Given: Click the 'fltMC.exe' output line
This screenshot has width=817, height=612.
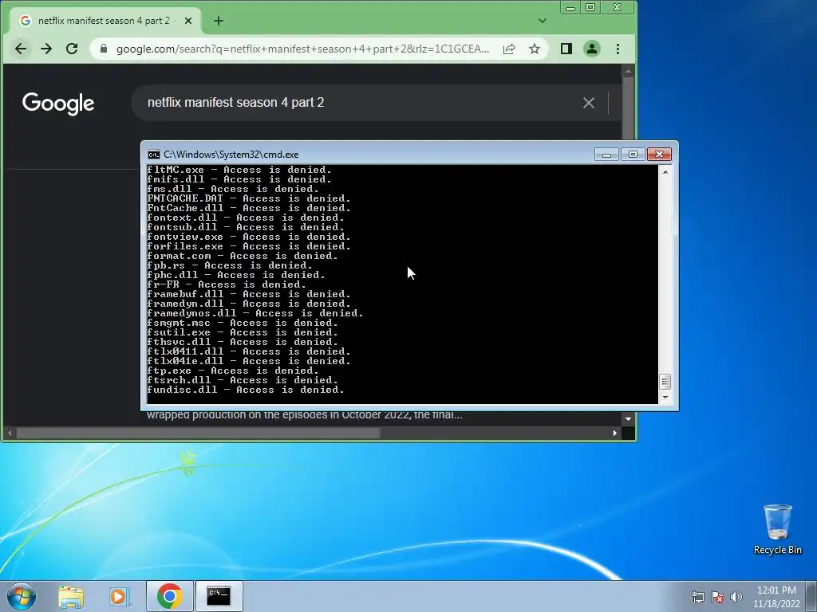Looking at the screenshot, I should tap(239, 171).
